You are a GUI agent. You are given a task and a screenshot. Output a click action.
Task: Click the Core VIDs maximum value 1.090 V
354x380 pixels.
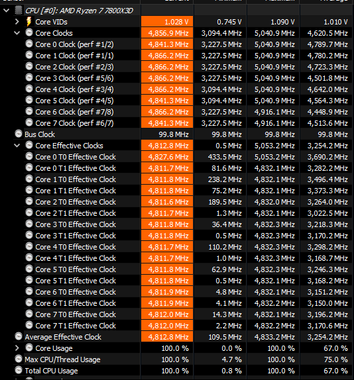coord(282,22)
